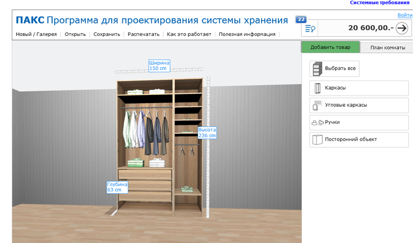The width and height of the screenshot is (413, 243).
Task: Click the item count badge showing 22
Action: (x=301, y=19)
